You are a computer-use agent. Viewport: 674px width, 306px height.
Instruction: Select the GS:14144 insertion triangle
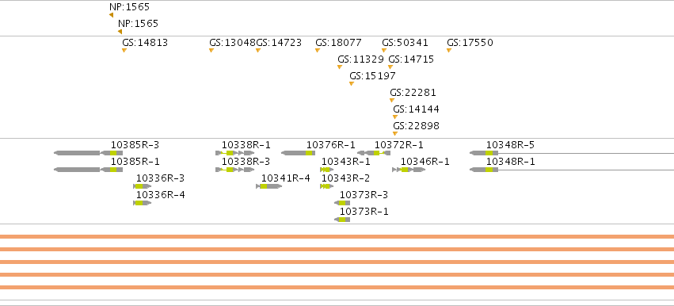click(x=395, y=117)
